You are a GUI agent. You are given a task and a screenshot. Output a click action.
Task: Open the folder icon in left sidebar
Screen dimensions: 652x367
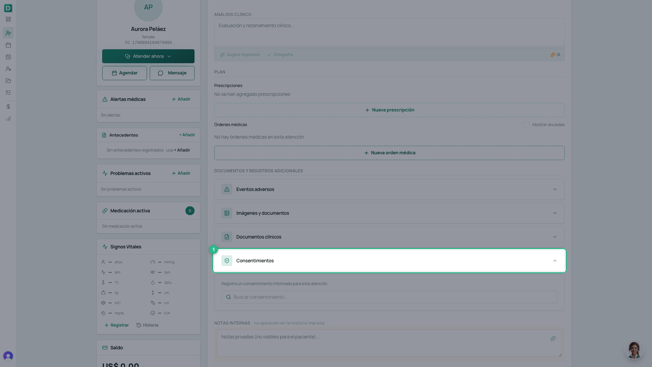point(8,81)
